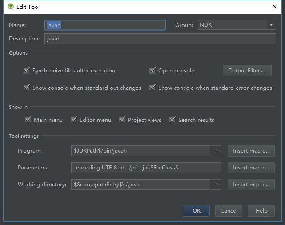Click the browse button beside Working directory
285x225 pixels.
coord(216,185)
